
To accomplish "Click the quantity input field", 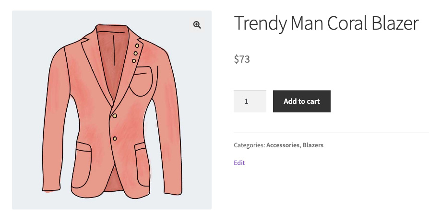I will point(250,101).
